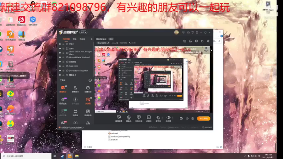Click the padlock icon above the preview
Image resolution: width=283 pixels, height=159 pixels.
click(x=190, y=41)
